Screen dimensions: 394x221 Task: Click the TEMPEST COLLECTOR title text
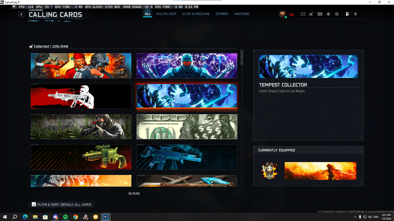pos(283,85)
